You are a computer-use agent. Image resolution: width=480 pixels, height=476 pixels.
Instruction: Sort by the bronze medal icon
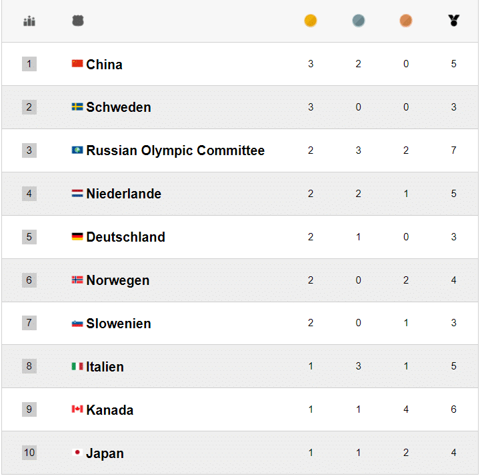point(406,21)
